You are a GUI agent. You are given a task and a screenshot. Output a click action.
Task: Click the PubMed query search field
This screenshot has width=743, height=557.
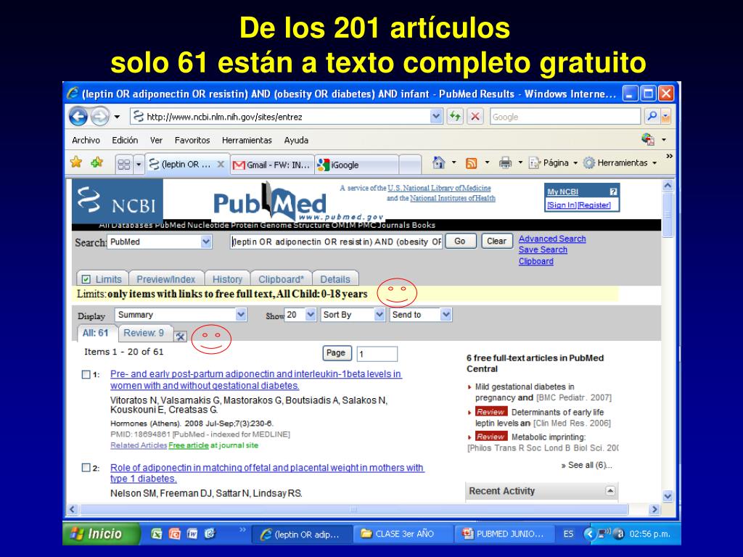coord(336,242)
